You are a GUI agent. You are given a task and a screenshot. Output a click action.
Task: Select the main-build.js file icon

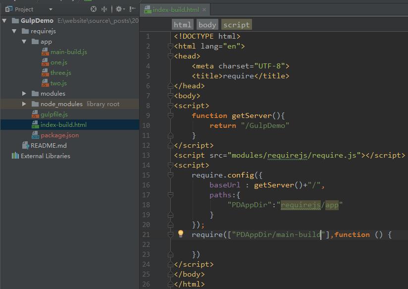pos(45,52)
